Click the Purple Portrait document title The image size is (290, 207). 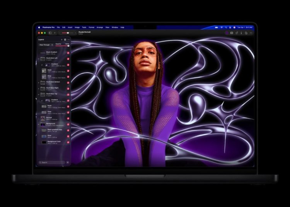click(x=85, y=32)
